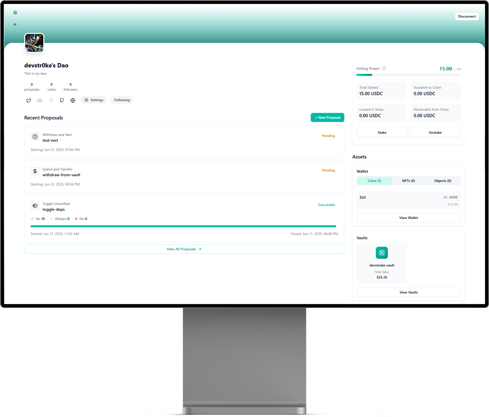Click the proposals count stat
Screen dimensions: 489x417
(32, 87)
